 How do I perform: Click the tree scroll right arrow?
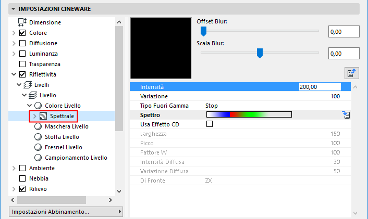[x=111, y=200]
